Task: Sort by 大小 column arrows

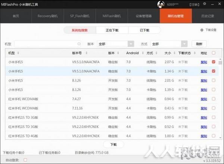Action: [x=174, y=53]
